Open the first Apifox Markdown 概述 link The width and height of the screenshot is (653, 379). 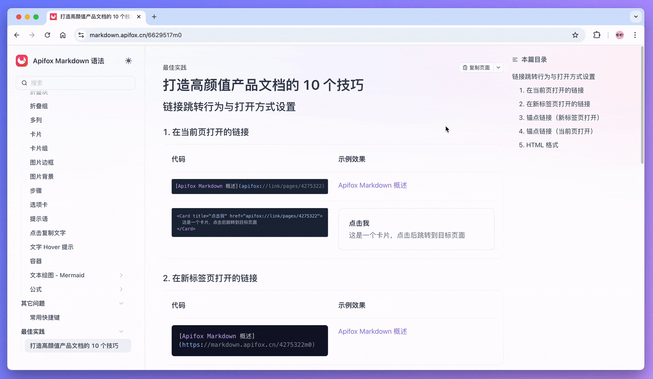372,185
